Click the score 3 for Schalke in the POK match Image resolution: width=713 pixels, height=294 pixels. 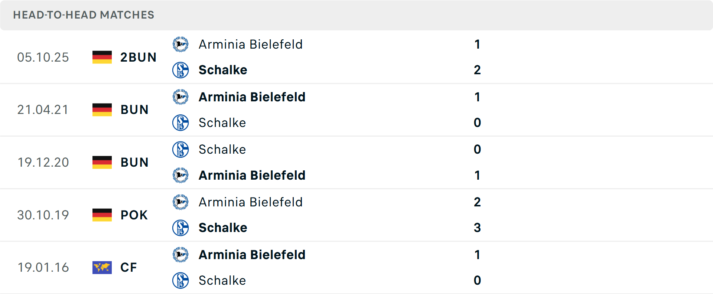[x=478, y=228]
